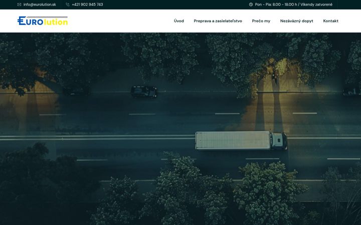
Task: Open the Prečo my section
Action: (x=261, y=21)
